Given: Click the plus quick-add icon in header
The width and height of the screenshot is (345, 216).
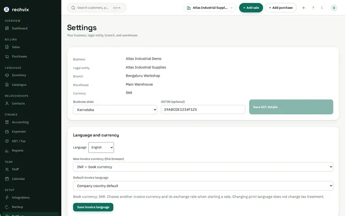Looking at the screenshot, I should click(303, 8).
